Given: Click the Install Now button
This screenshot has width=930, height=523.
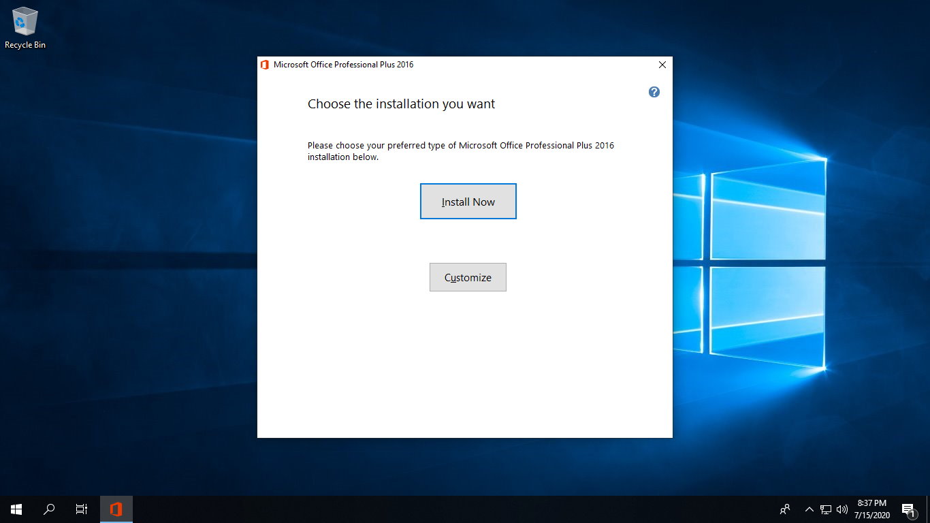Looking at the screenshot, I should 468,202.
